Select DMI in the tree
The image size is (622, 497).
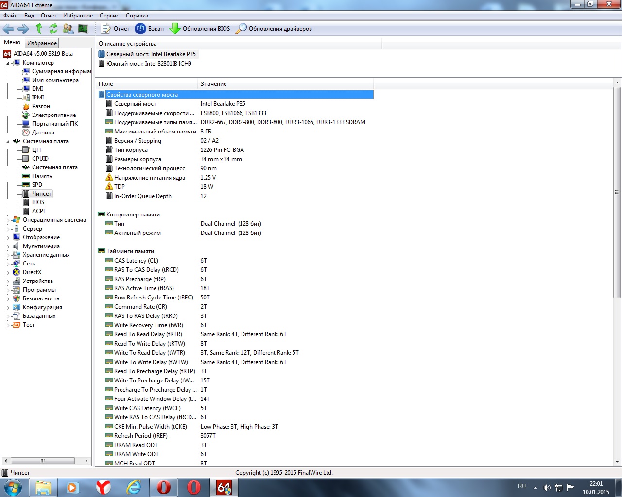click(37, 89)
